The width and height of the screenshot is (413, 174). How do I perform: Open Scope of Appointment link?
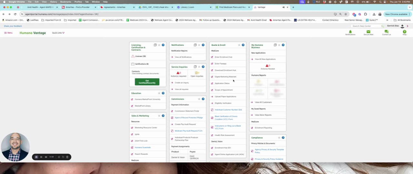coord(224,90)
